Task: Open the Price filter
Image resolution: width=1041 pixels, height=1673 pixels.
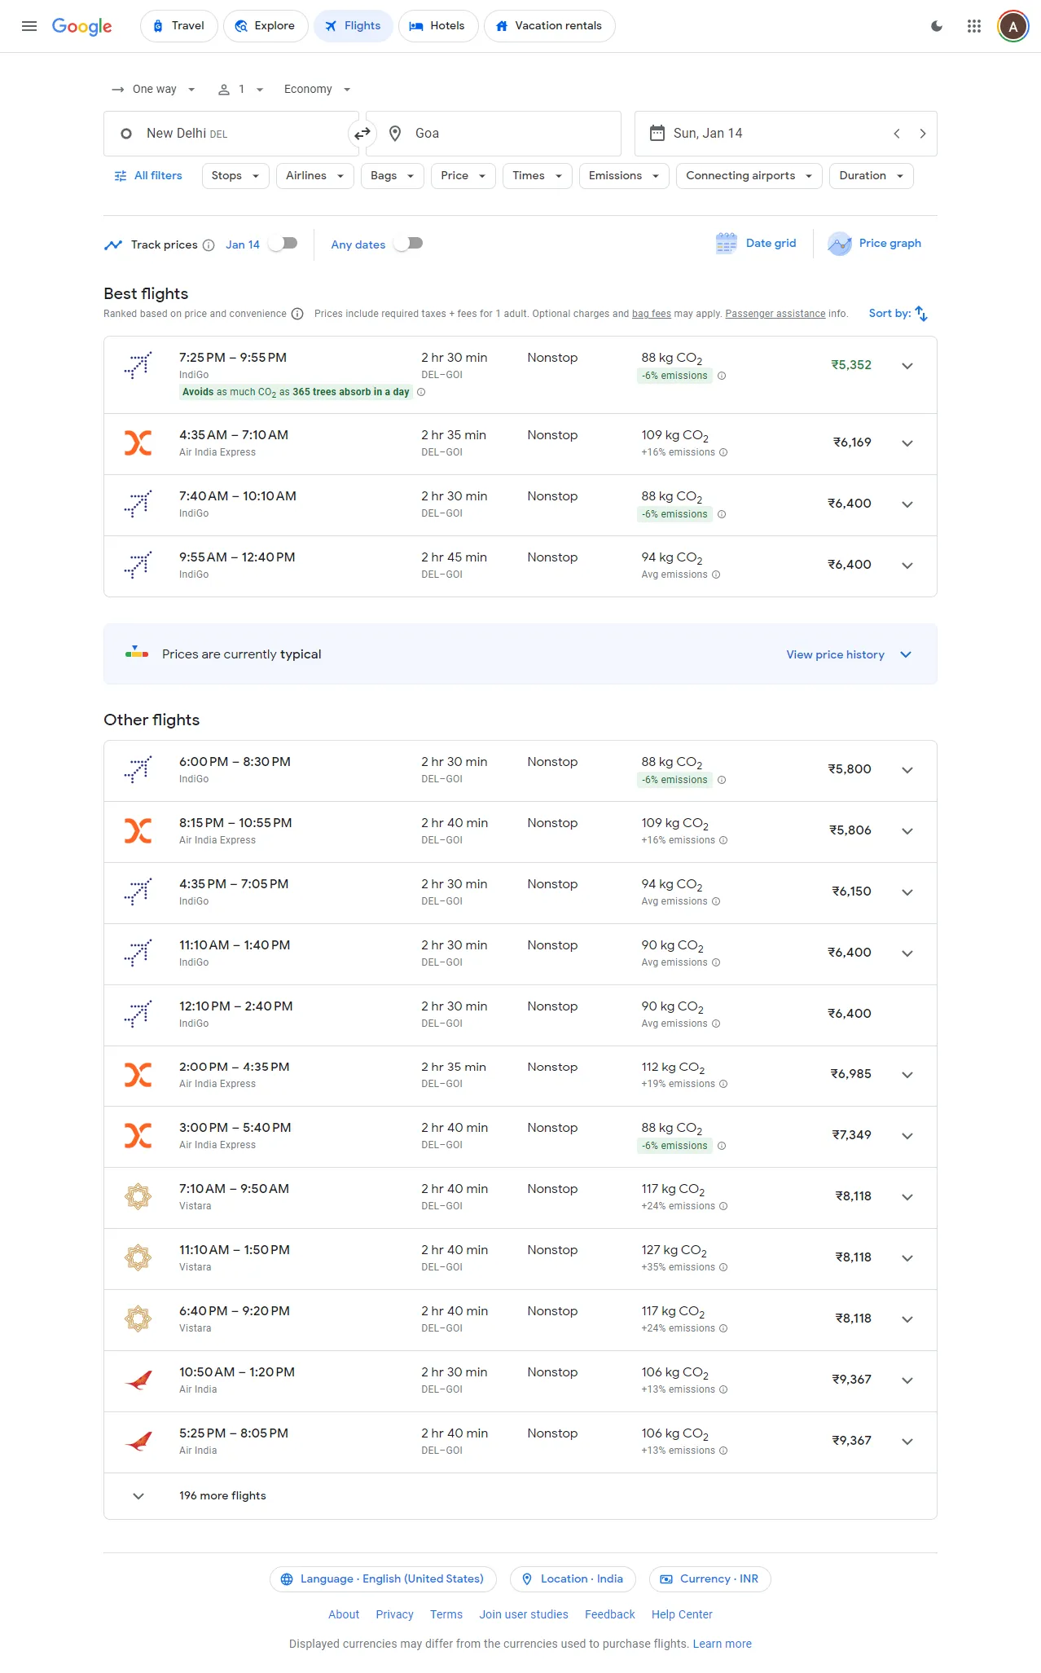Action: click(463, 176)
